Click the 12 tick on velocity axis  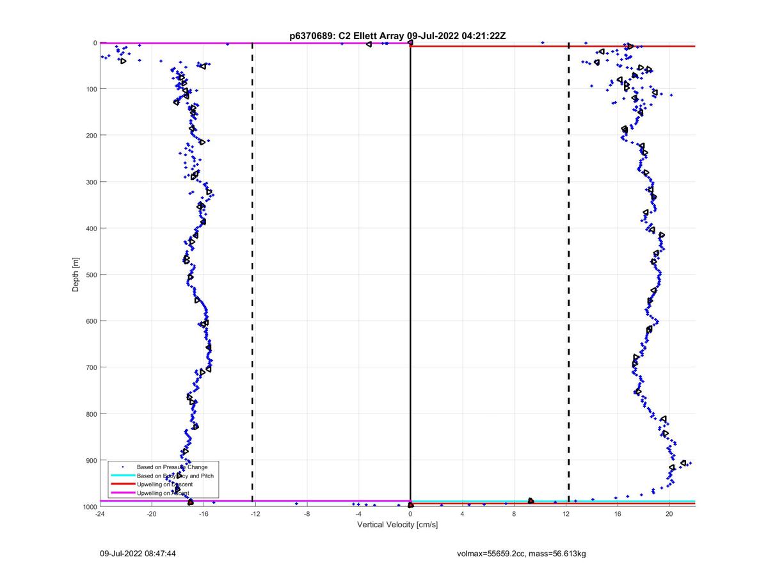(566, 513)
